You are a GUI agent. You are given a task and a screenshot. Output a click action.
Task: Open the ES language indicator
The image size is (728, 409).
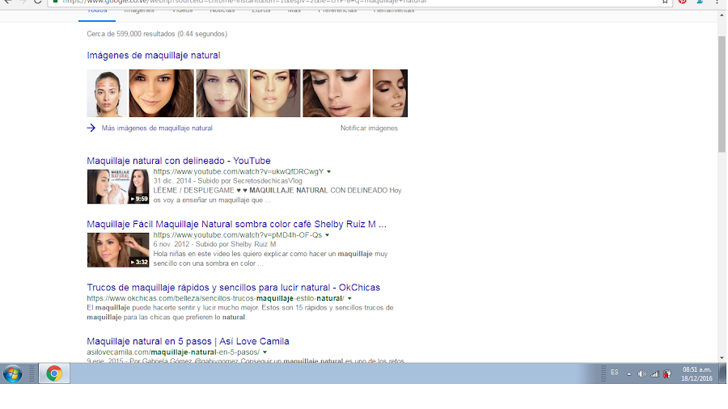(x=614, y=373)
